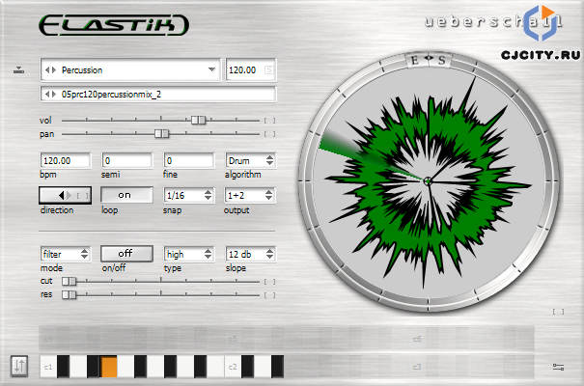Step the Percussion bank with its left arrows
Screen dimensions: 584x386
coord(50,70)
